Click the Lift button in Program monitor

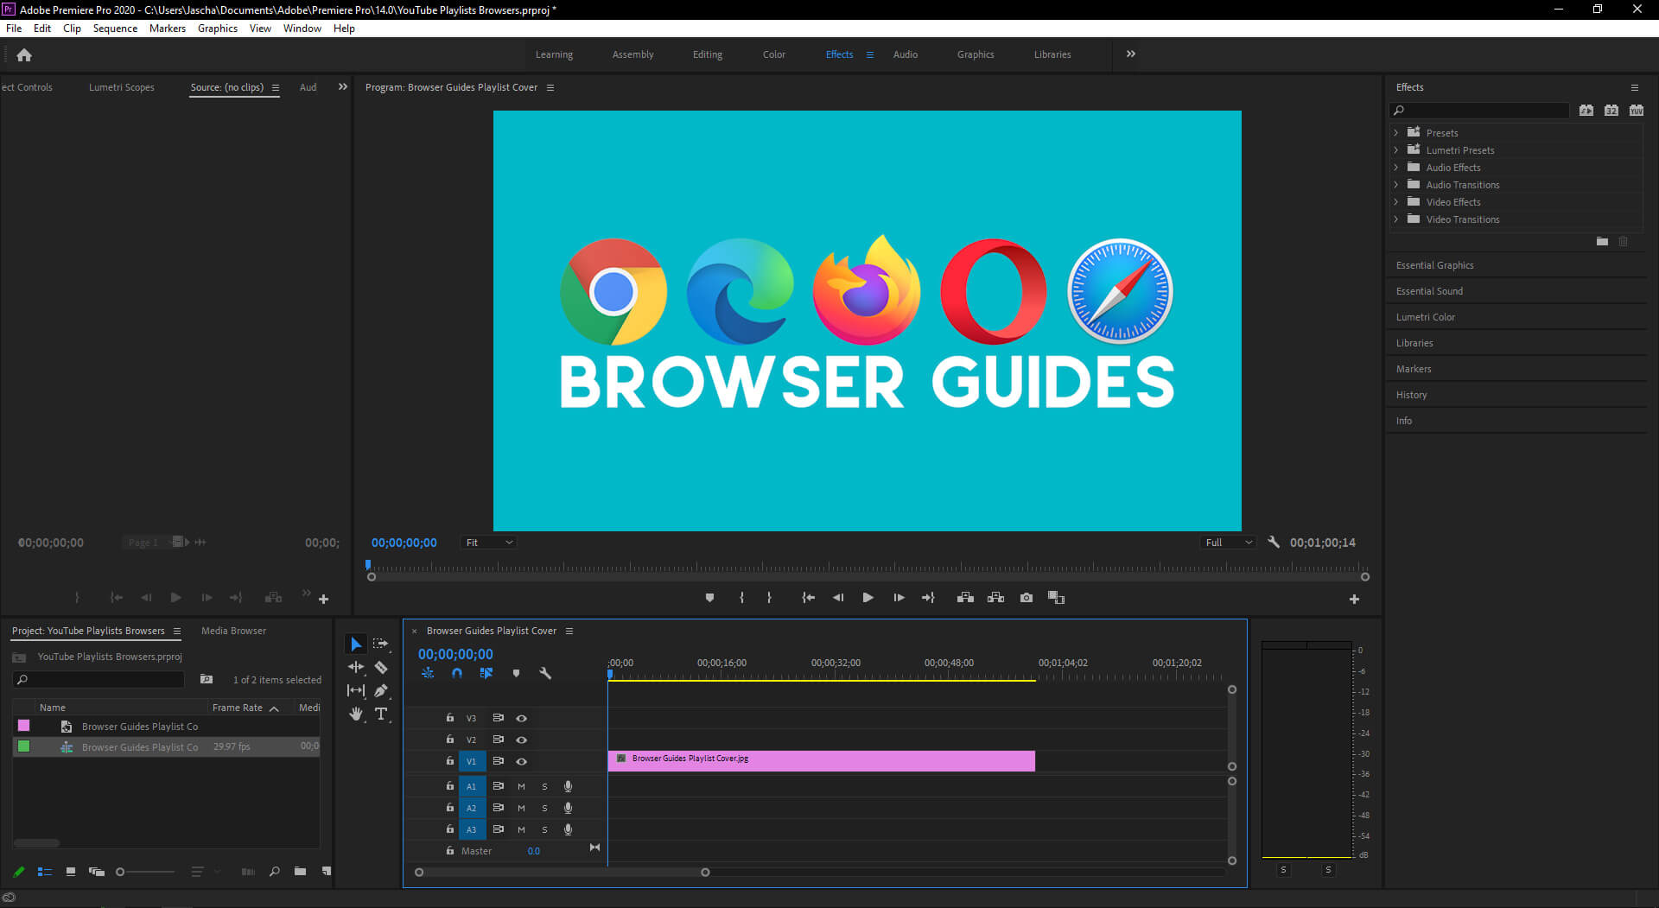coord(965,598)
